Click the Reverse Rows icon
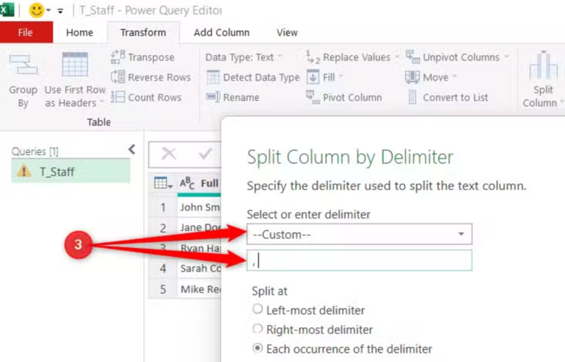This screenshot has width=565, height=362. point(118,77)
